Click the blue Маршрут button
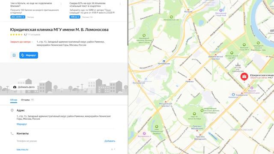274x154 pixels. click(29, 55)
